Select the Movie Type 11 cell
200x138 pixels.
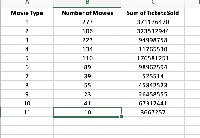[27, 112]
